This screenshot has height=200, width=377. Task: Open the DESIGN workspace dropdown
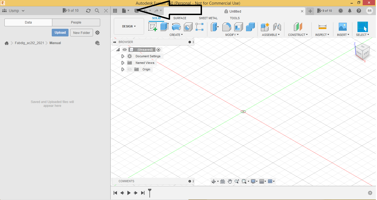pyautogui.click(x=129, y=26)
